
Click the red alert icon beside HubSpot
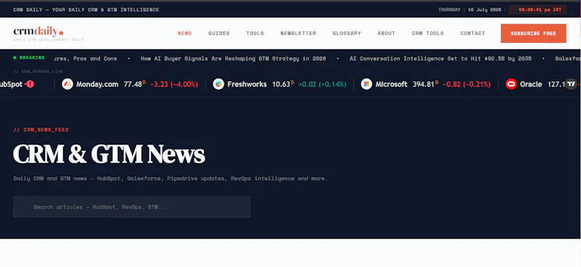click(x=30, y=84)
